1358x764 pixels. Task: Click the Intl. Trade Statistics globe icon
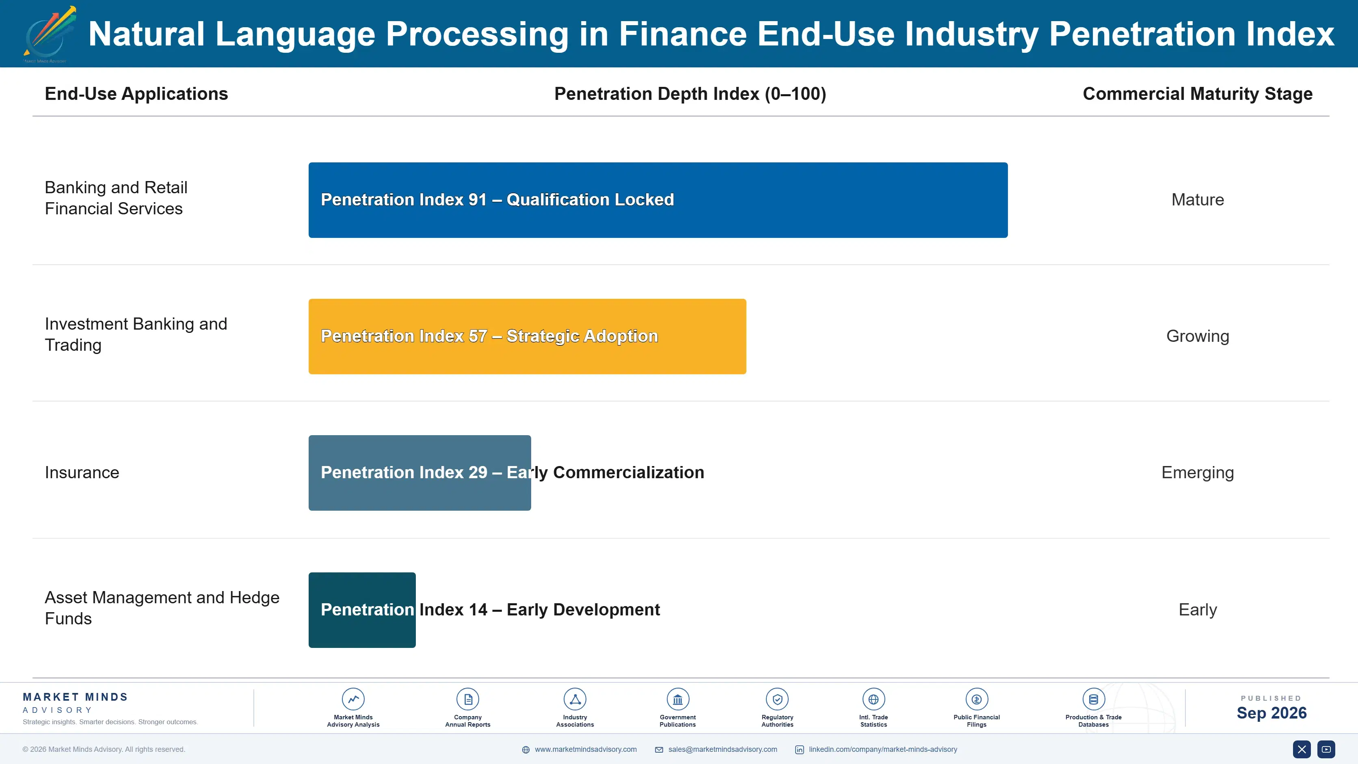pos(874,699)
